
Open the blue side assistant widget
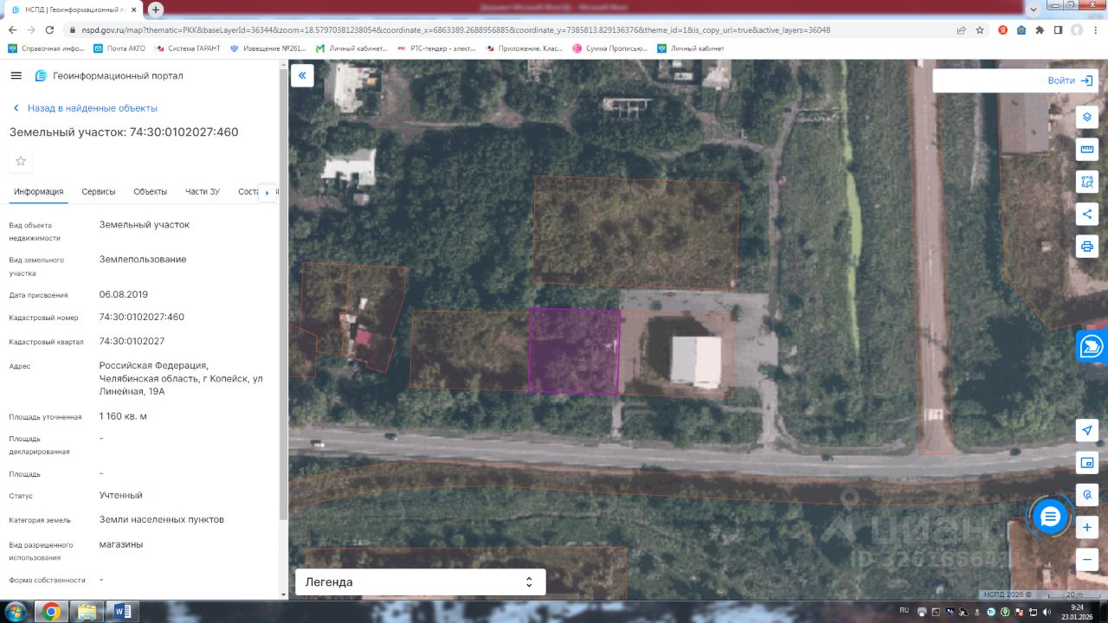click(1092, 346)
